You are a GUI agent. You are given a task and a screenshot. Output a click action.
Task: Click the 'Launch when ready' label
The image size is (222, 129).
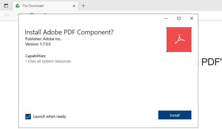coord(50,117)
